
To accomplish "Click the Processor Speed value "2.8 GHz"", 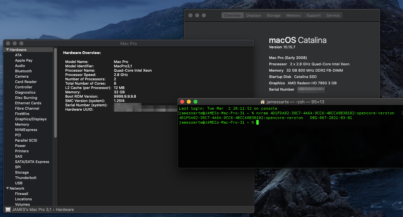I will [121, 75].
